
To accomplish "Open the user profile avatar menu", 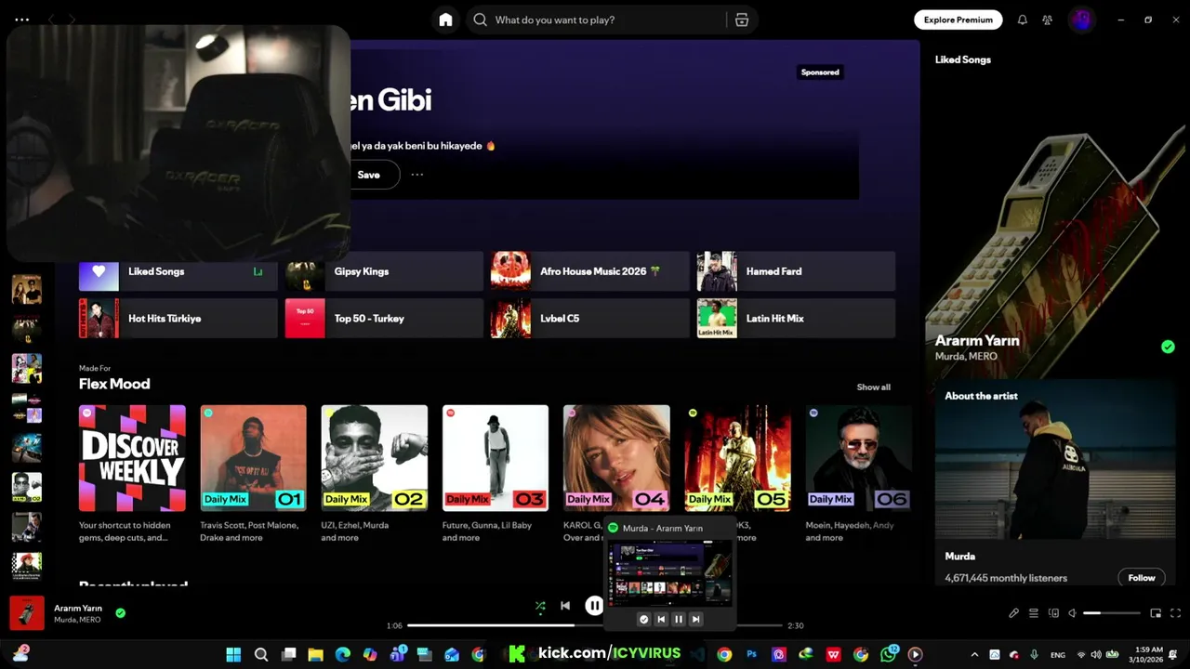I will click(1081, 20).
